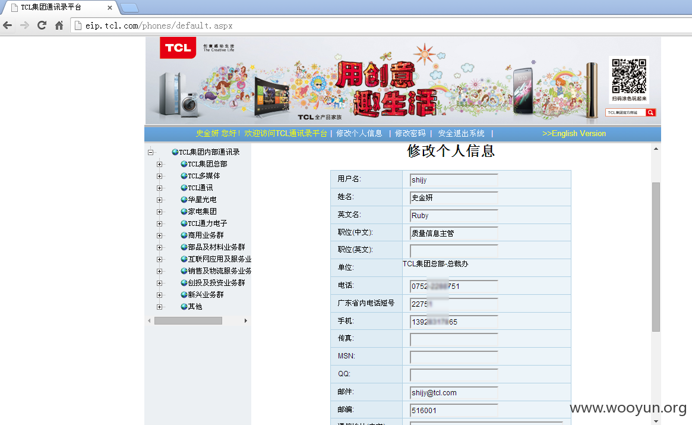692x425 pixels.
Task: Click the empty 职位(英文) input field
Action: pyautogui.click(x=454, y=251)
